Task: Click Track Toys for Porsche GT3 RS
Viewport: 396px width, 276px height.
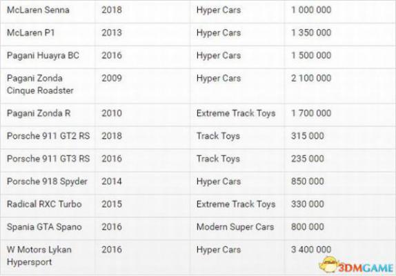Action: [x=218, y=159]
